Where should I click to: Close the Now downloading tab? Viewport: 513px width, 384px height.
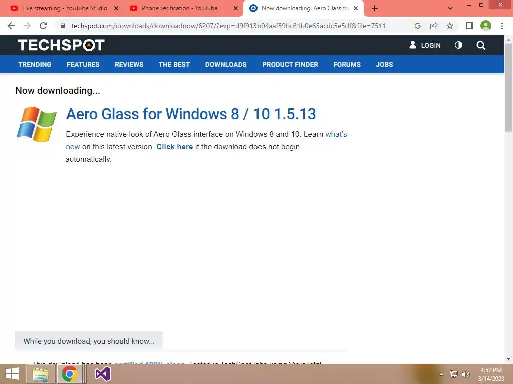[356, 9]
